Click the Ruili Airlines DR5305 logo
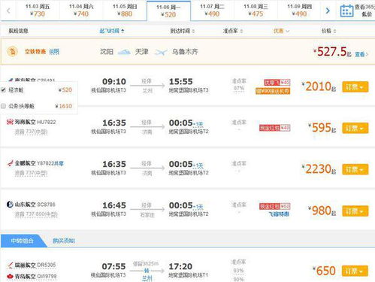The image size is (375, 282). (10, 265)
